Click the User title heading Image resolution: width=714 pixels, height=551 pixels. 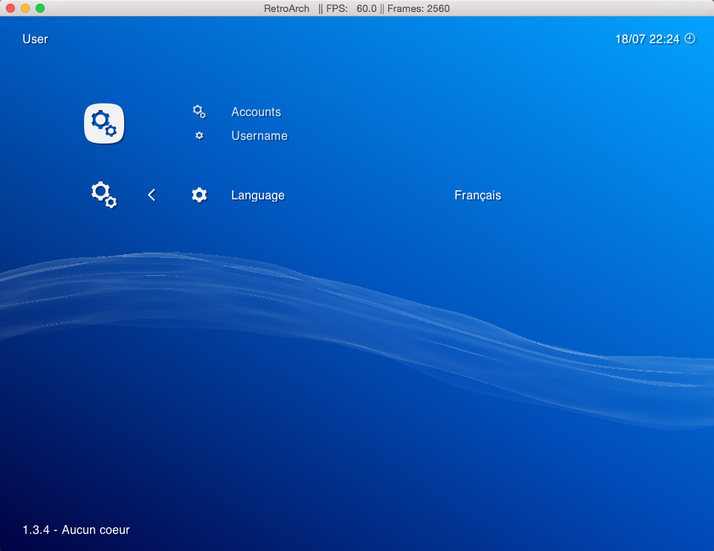pyautogui.click(x=35, y=39)
